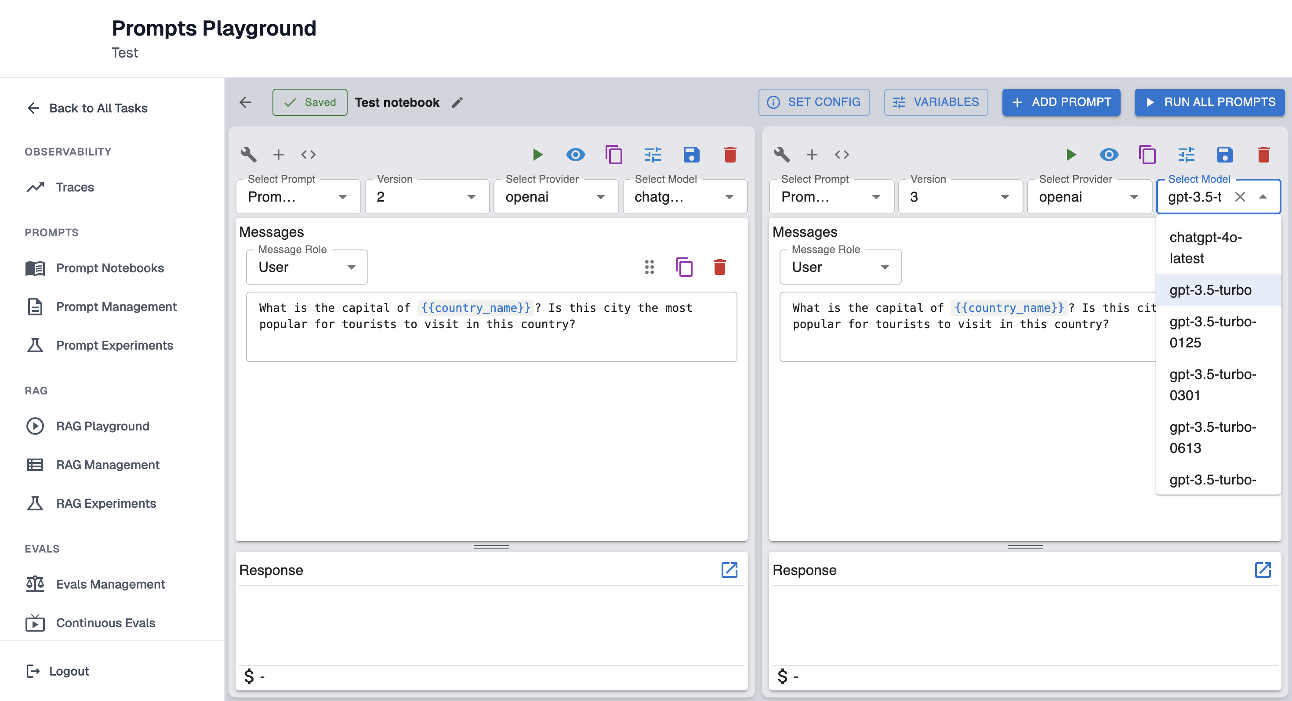Run the first prompt with green play icon

(537, 155)
